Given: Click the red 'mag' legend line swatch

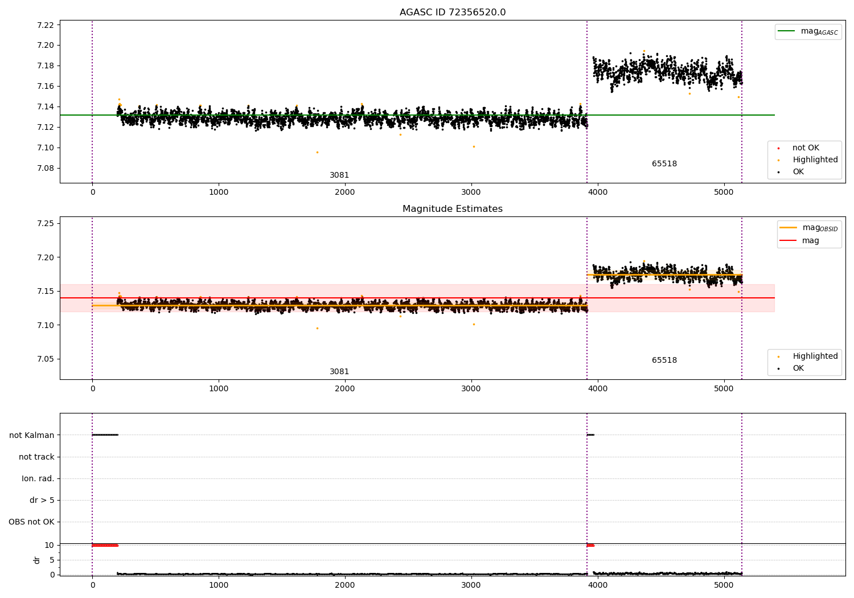Looking at the screenshot, I should (x=789, y=240).
